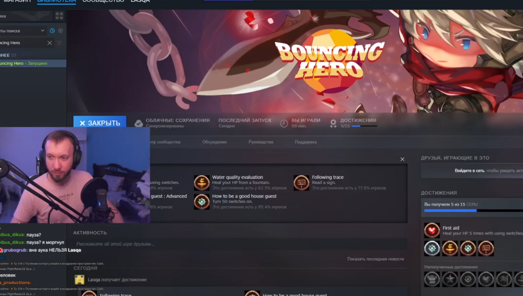Click the Following trace achievement icon
Image resolution: width=523 pixels, height=296 pixels.
click(x=301, y=183)
